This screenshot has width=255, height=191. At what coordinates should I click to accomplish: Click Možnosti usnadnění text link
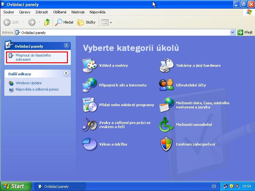(x=194, y=125)
